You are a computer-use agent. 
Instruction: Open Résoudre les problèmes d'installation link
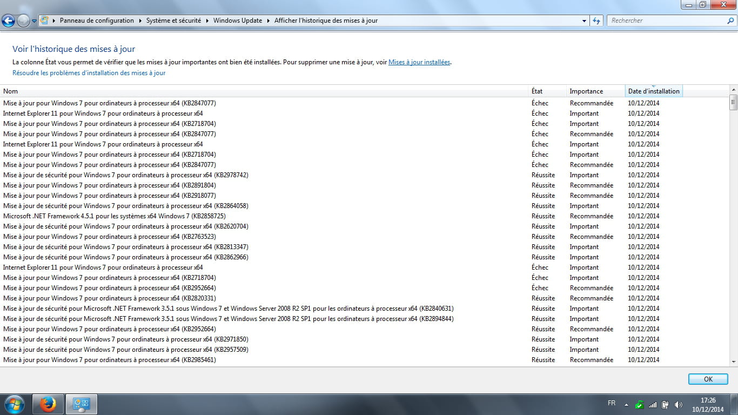(89, 73)
